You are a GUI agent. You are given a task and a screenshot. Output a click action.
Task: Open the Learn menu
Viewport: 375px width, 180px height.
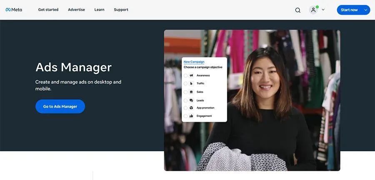click(x=99, y=10)
